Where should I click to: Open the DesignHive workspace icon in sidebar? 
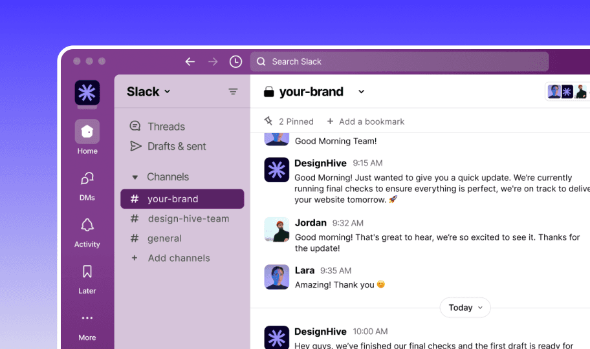(87, 92)
